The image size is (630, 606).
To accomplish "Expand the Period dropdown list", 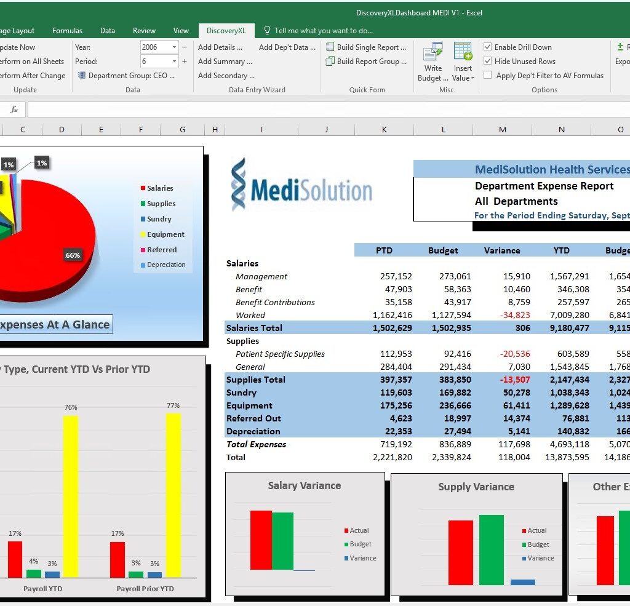I will tap(174, 62).
